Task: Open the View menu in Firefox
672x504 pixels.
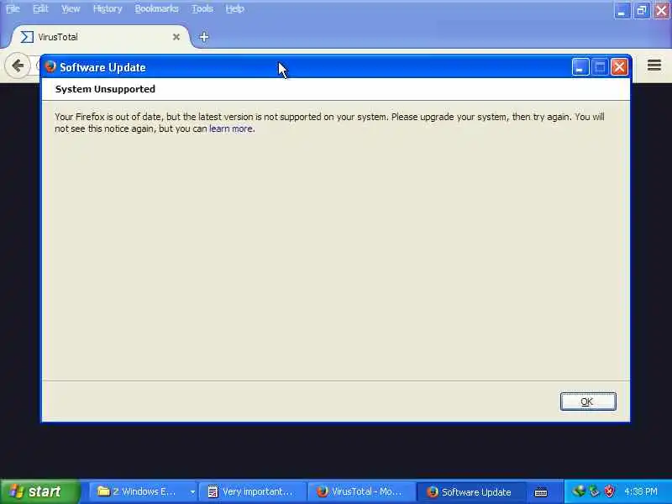Action: [x=71, y=8]
